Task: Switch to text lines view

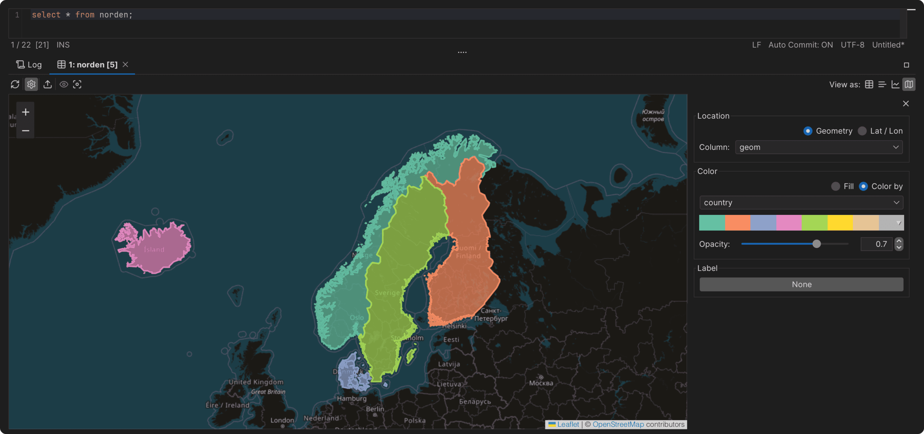Action: point(882,84)
